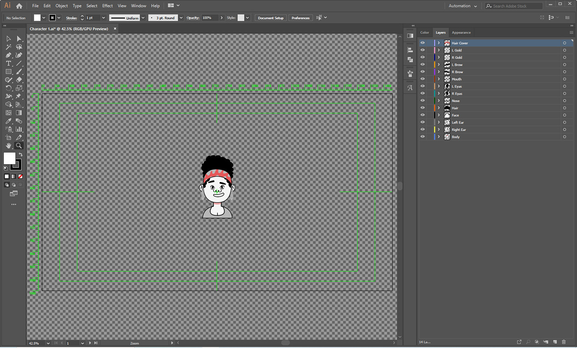
Task: Toggle visibility of the Mouth layer
Action: 422,79
